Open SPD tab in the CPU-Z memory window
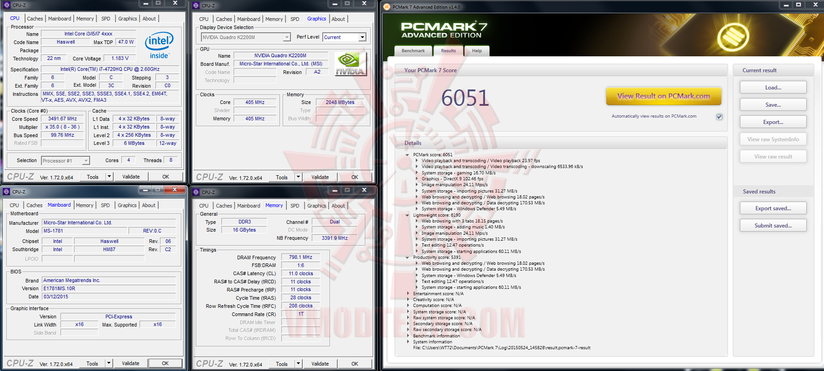This screenshot has height=371, width=824. pyautogui.click(x=295, y=206)
